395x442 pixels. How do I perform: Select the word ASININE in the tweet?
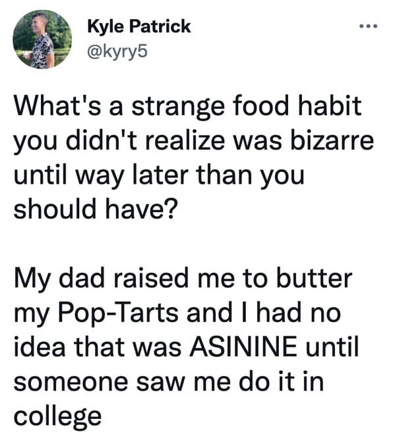click(243, 346)
